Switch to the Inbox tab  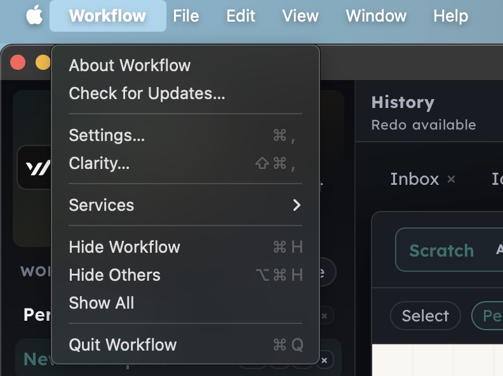[x=414, y=179]
